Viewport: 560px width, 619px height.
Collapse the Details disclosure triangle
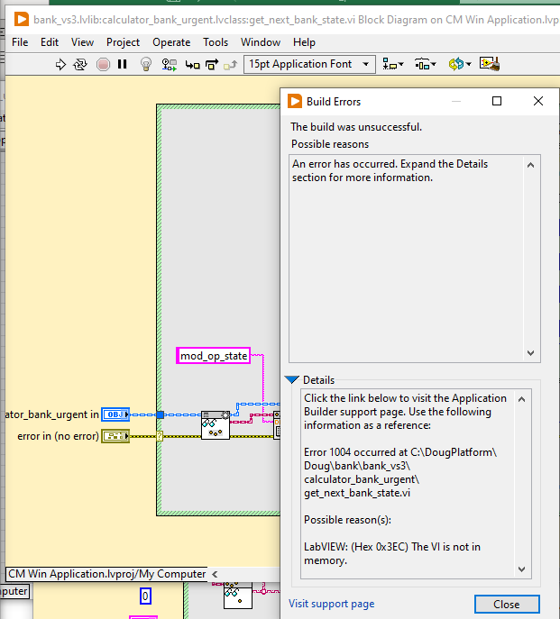point(292,380)
